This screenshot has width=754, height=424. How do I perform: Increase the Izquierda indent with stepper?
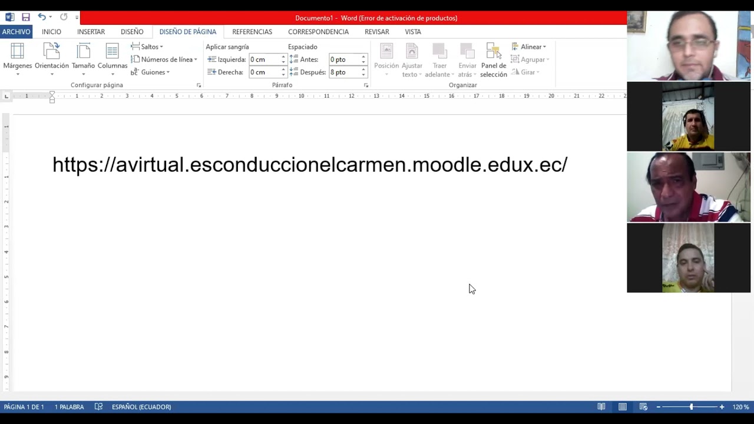(283, 57)
